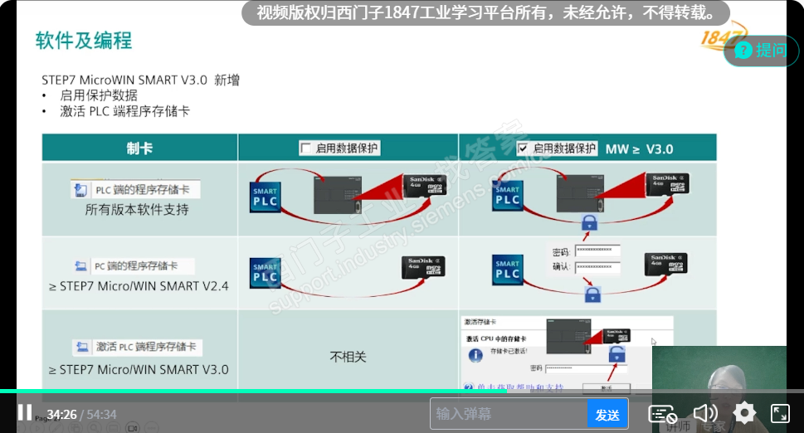Screen dimensions: 804x433
Task: Click the 制卡 table header
Action: pyautogui.click(x=139, y=148)
